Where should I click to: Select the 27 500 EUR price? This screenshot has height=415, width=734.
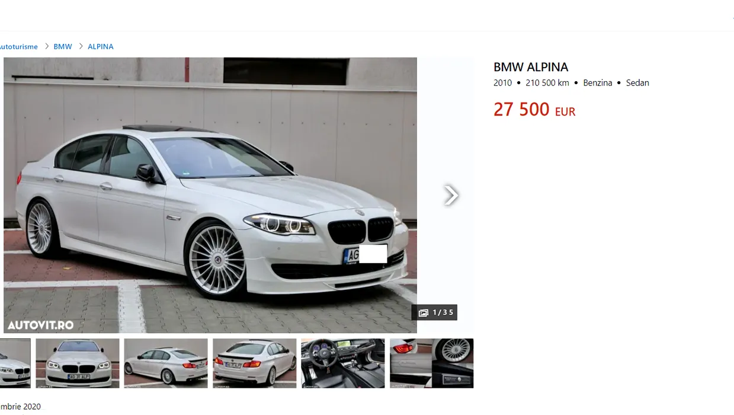534,110
